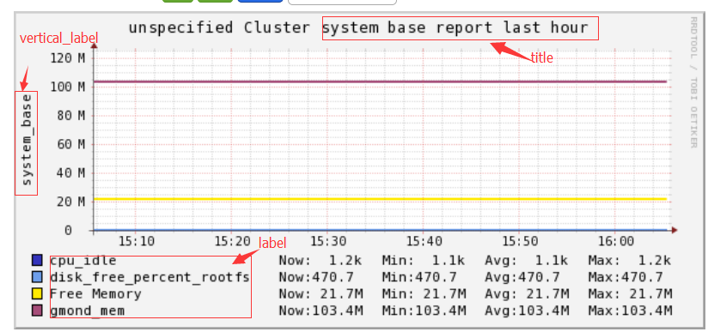Click the 15:10 time axis tick label
This screenshot has height=332, width=708.
coord(137,242)
